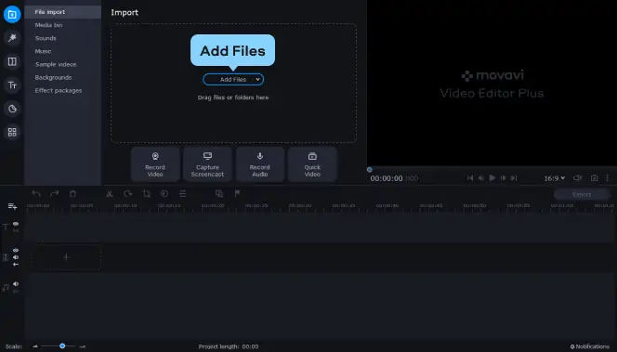The width and height of the screenshot is (617, 352).
Task: Click the timeline Scale slider handle
Action: tap(62, 346)
